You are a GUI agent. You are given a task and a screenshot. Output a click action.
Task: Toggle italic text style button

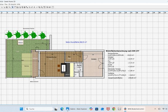(37, 7)
